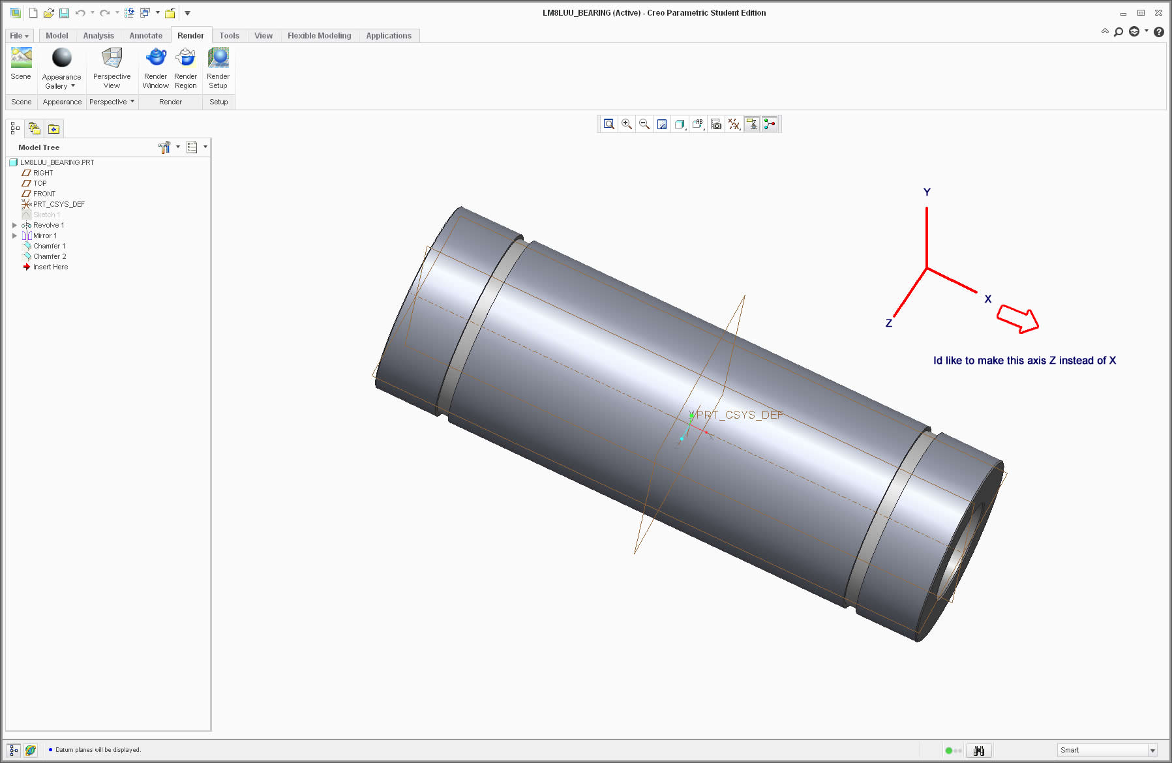Open the undo history dropdown arrow
This screenshot has width=1172, height=763.
pyautogui.click(x=92, y=13)
